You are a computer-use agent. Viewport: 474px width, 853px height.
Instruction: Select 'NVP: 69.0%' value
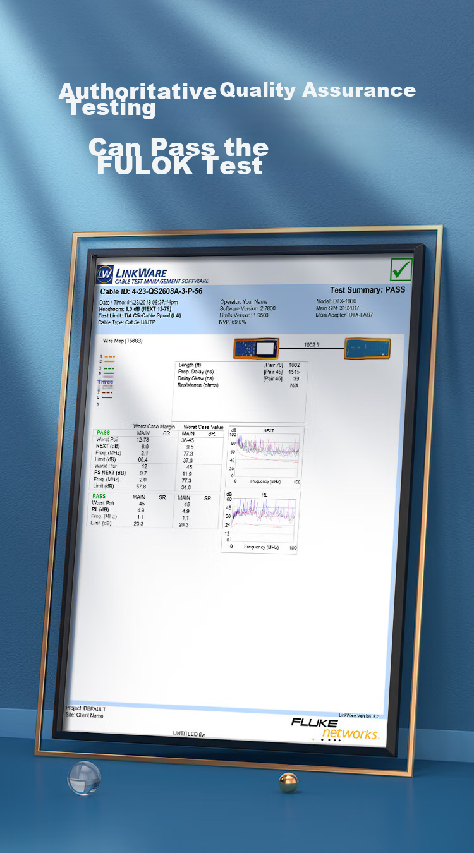point(233,322)
